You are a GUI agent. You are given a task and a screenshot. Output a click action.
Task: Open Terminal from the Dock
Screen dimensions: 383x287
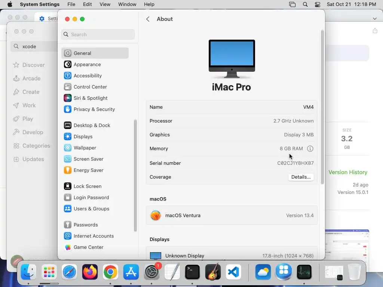(x=192, y=272)
